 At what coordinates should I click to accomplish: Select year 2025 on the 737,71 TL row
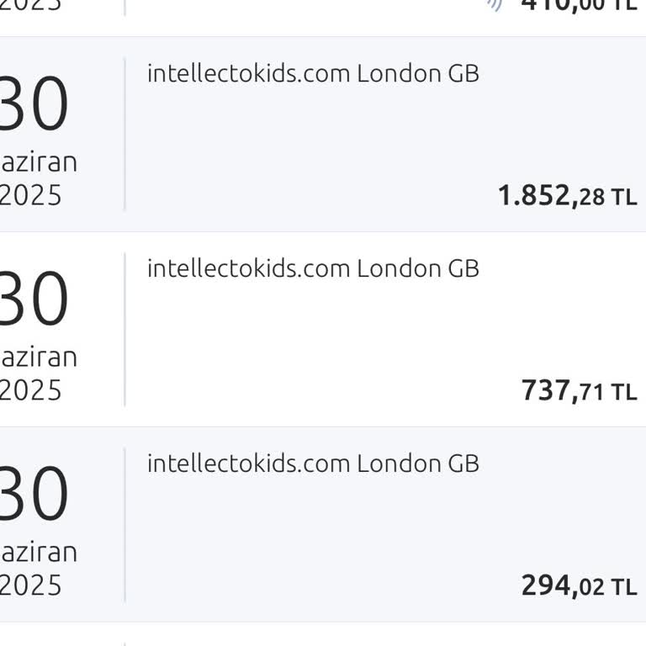(31, 390)
